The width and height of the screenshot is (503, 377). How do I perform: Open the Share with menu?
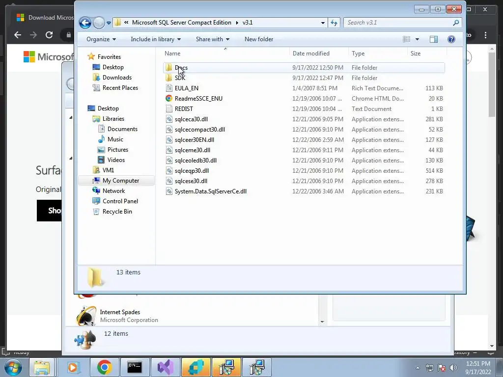point(213,39)
